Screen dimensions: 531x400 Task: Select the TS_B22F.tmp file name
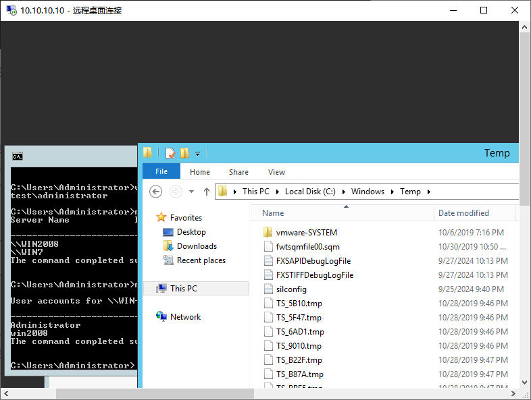(x=299, y=360)
